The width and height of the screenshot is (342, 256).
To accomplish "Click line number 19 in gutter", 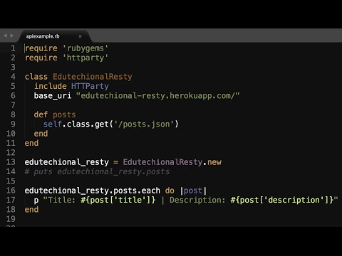I will [x=11, y=219].
